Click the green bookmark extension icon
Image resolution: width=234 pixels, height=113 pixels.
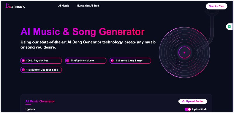tap(230, 27)
